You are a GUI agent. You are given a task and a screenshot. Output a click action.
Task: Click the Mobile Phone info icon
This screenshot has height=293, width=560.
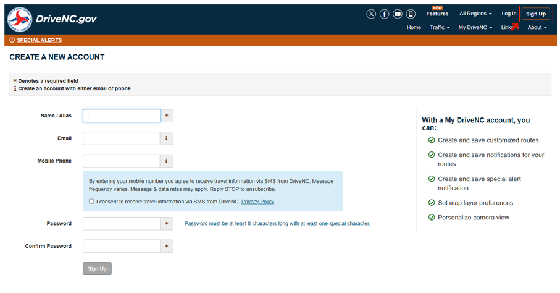(x=167, y=161)
